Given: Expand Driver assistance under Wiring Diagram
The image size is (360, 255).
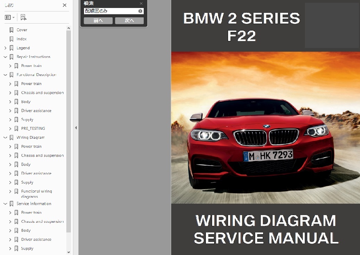Looking at the screenshot, I should click(x=10, y=173).
